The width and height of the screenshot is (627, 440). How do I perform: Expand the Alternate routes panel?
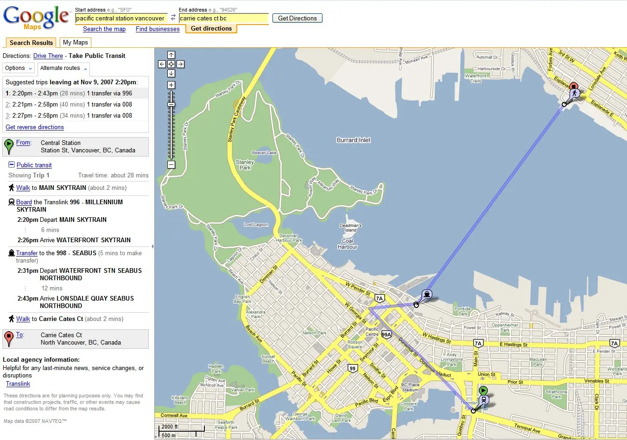click(x=63, y=68)
